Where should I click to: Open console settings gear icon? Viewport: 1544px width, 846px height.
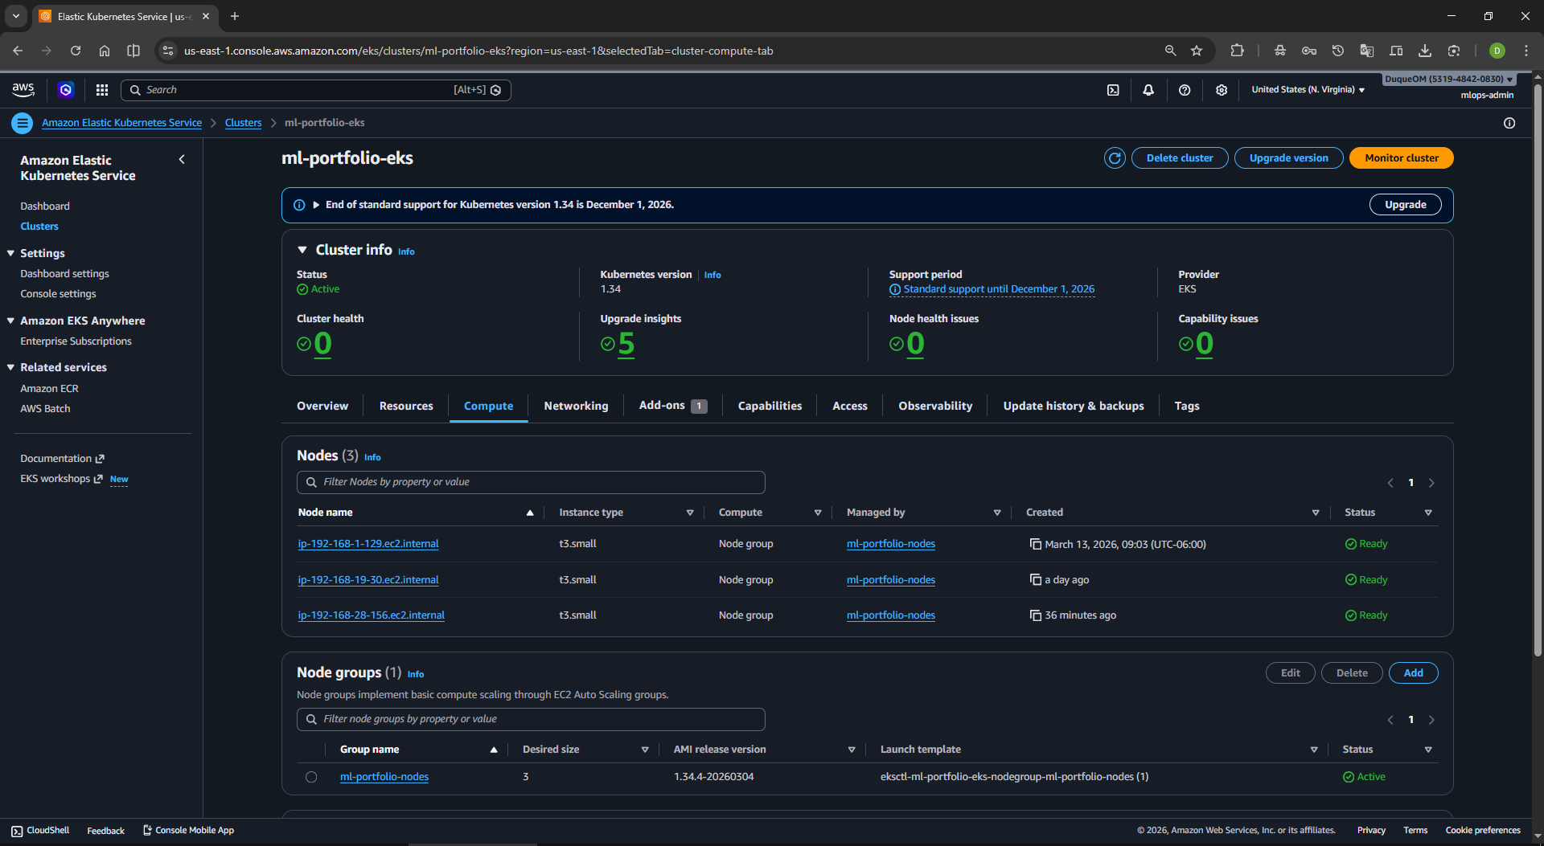tap(1222, 90)
